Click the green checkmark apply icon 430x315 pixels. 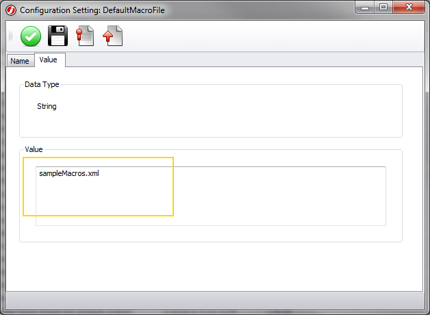pos(31,36)
